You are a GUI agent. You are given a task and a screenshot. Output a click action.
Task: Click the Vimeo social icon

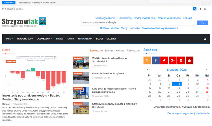181,60
